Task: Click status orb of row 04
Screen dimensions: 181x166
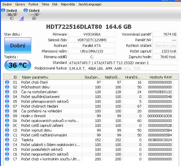Action: pyautogui.click(x=7, y=97)
